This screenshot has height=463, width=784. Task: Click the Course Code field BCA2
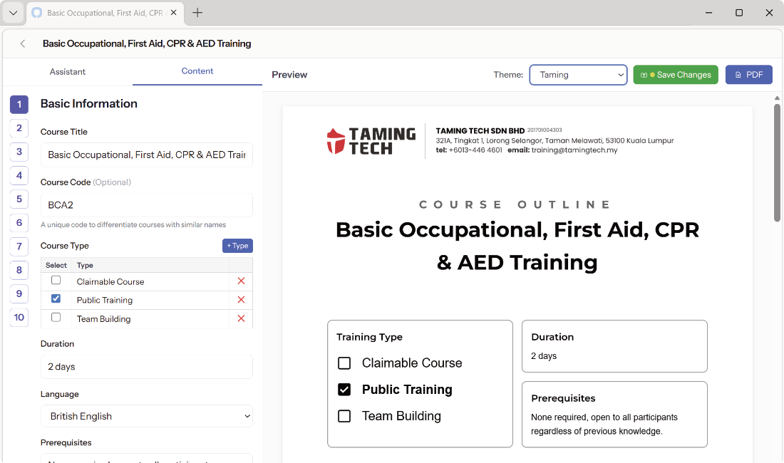tap(147, 205)
